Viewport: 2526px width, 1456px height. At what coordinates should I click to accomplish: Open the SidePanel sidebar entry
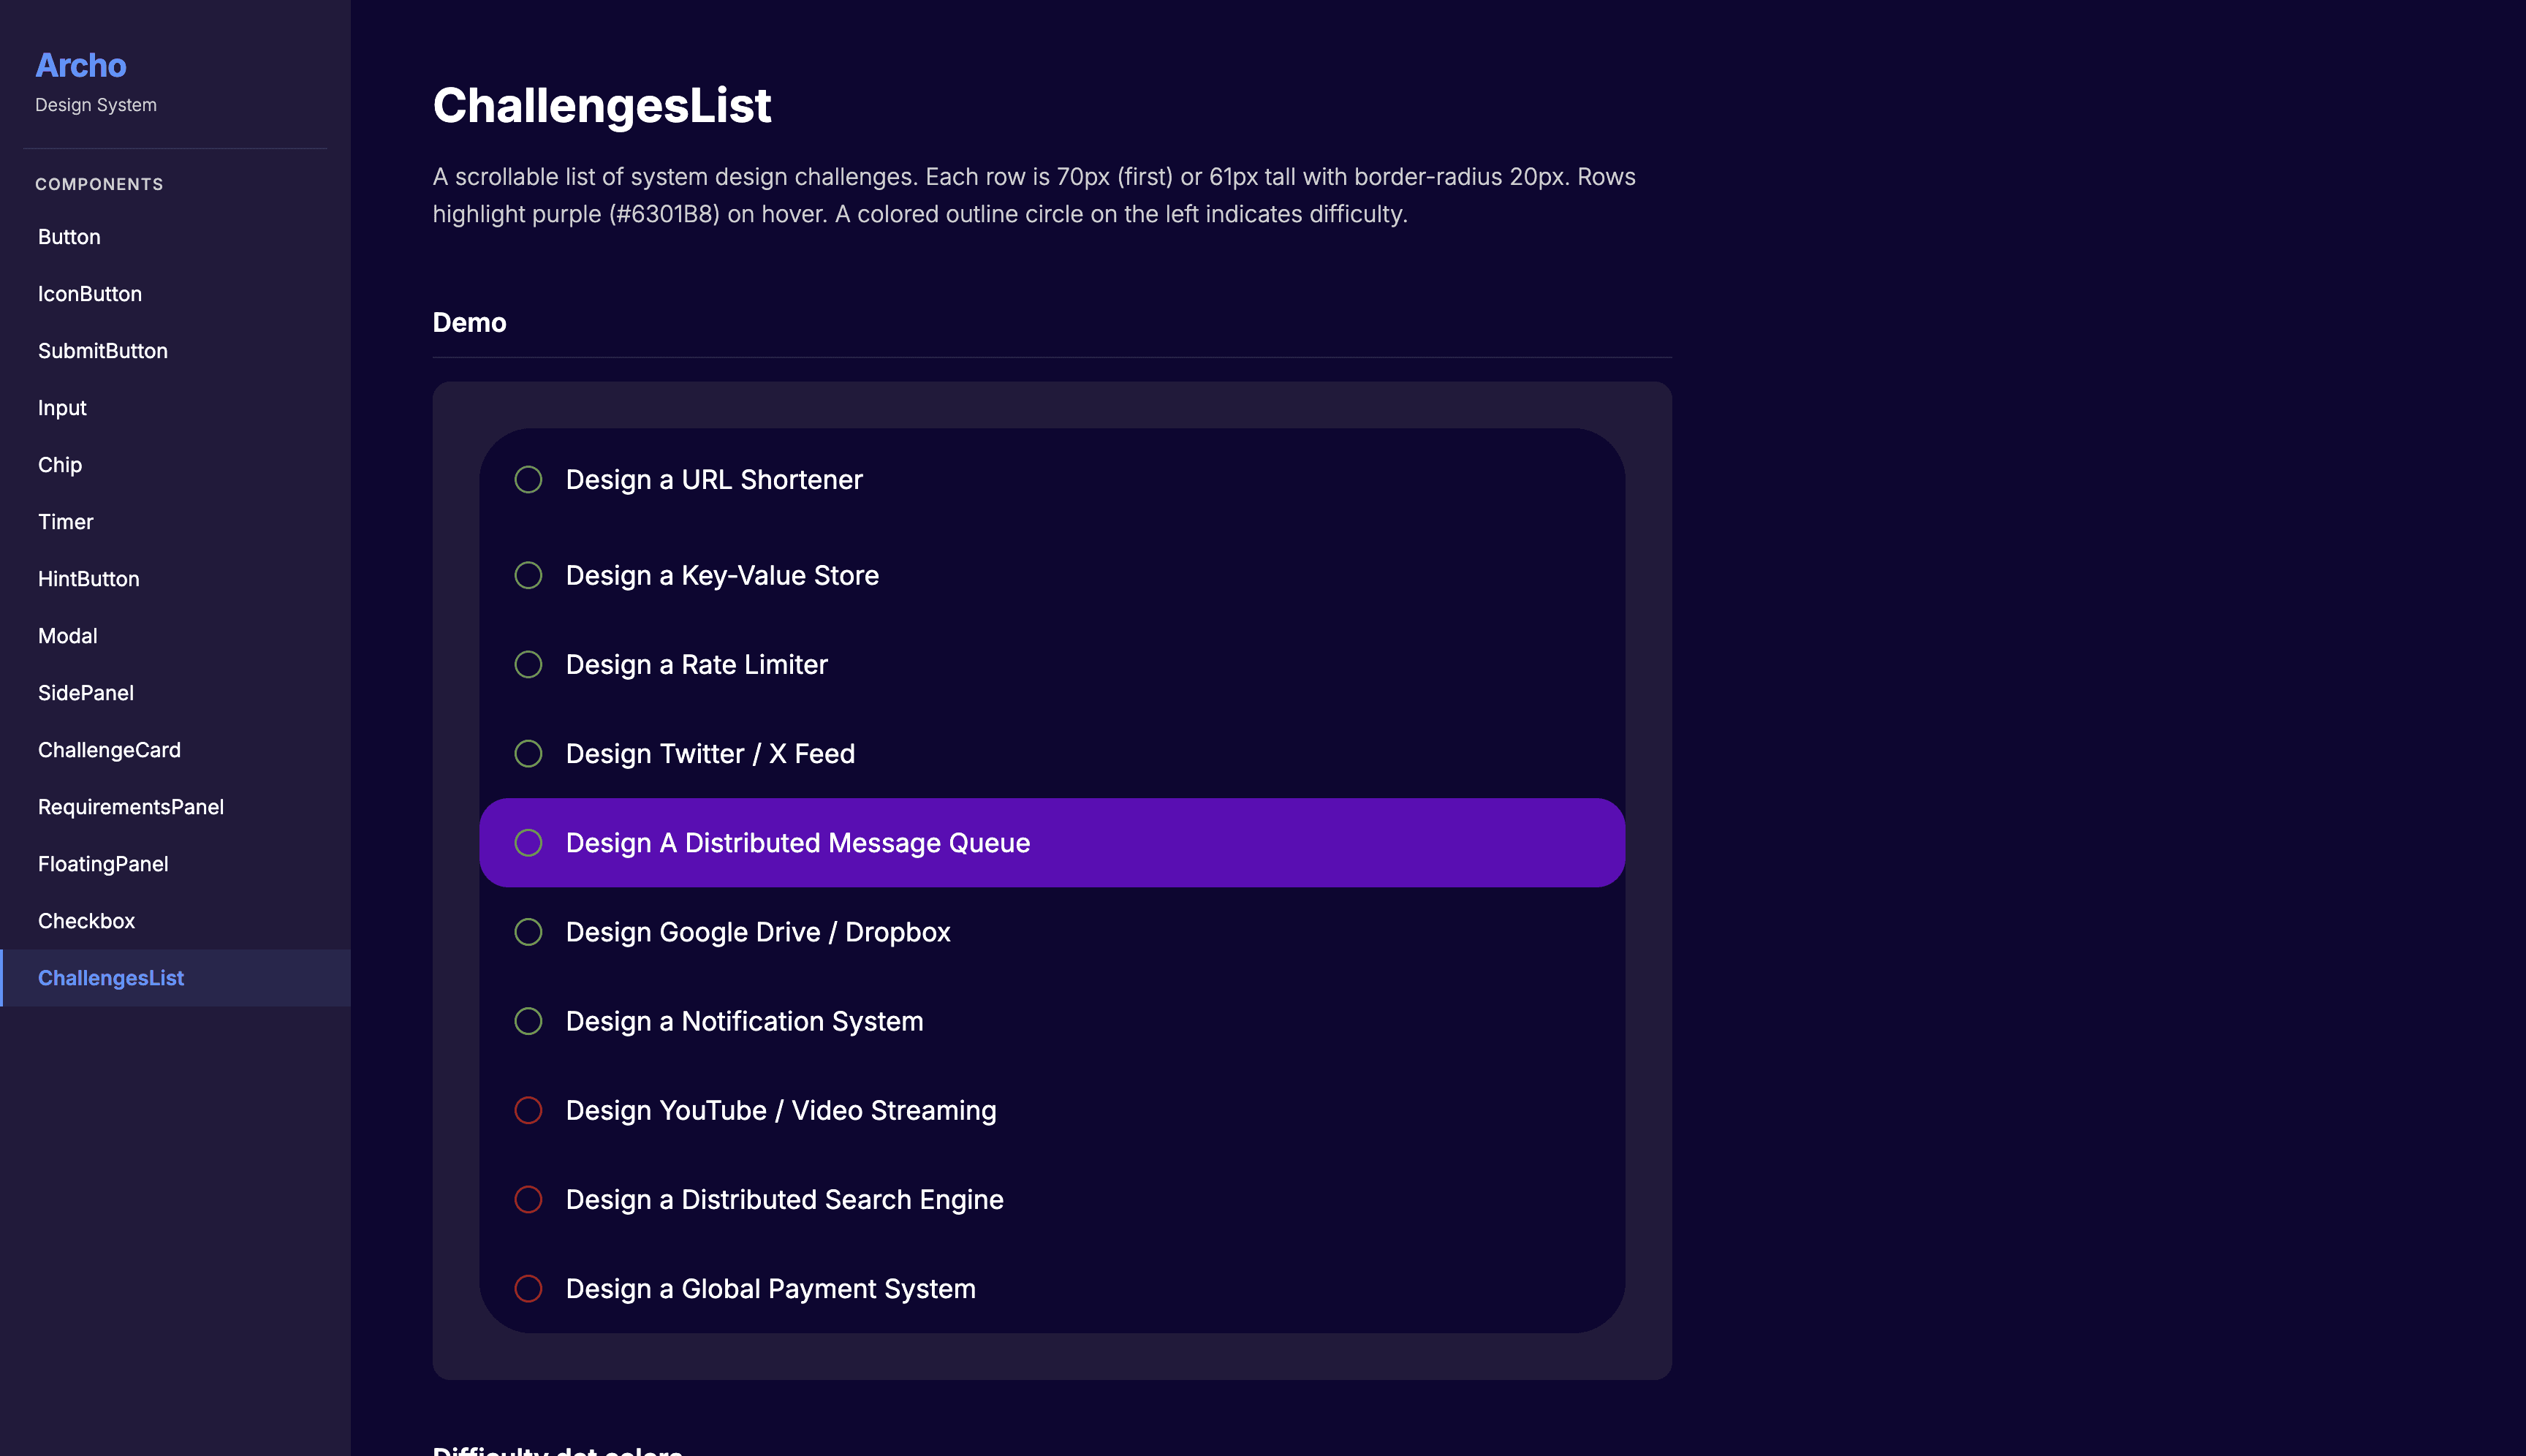tap(85, 693)
